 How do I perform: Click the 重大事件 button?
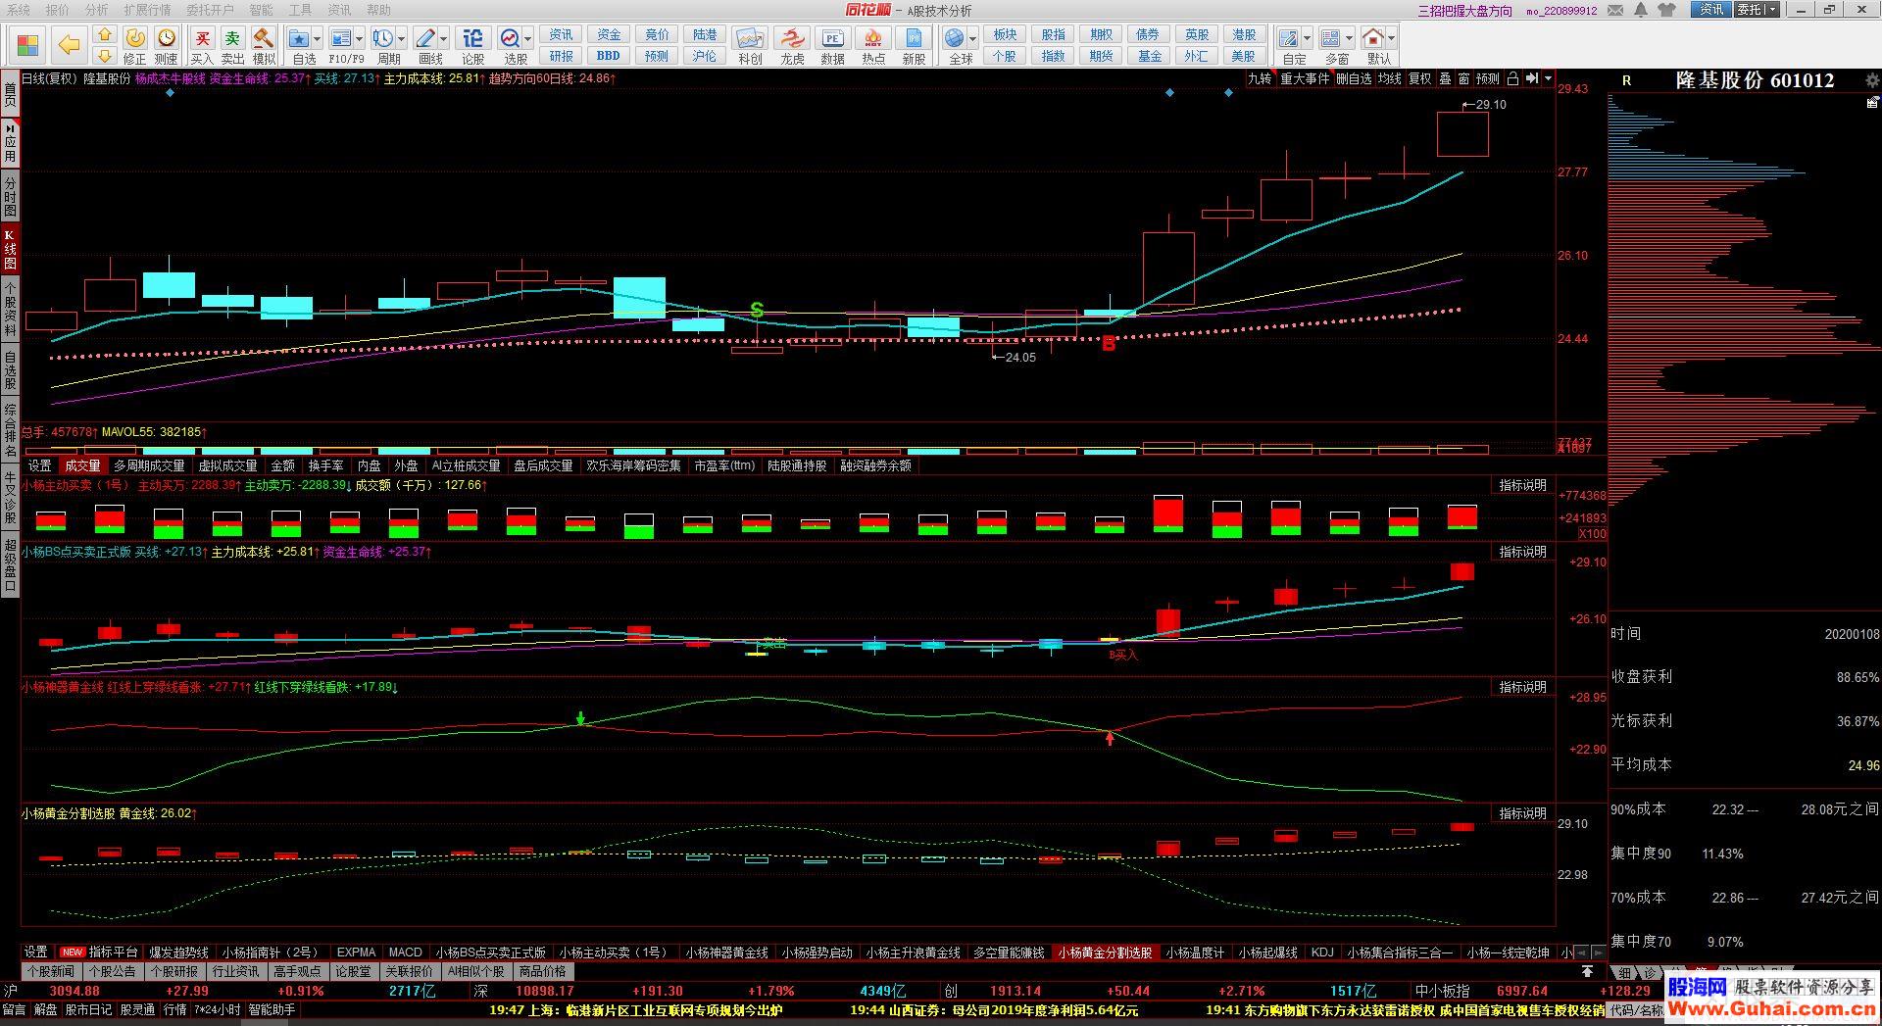tap(1305, 79)
